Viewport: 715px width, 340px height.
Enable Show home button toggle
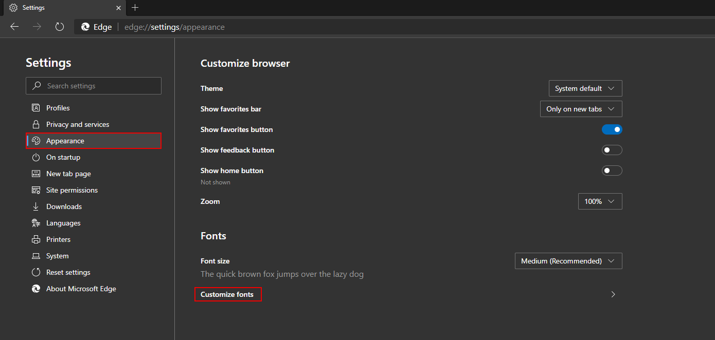tap(612, 171)
